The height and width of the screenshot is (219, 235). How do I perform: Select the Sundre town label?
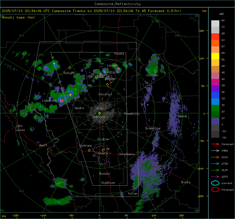tap(79, 108)
